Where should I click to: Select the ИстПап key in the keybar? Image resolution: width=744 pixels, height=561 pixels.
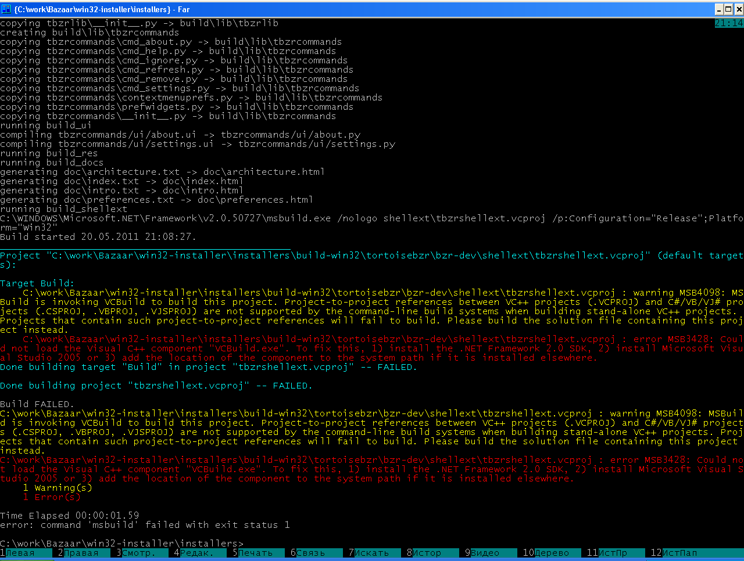(679, 553)
